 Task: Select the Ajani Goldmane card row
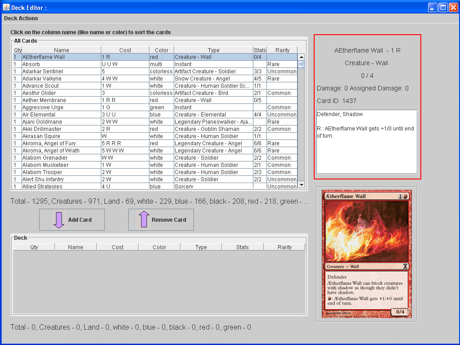point(43,122)
